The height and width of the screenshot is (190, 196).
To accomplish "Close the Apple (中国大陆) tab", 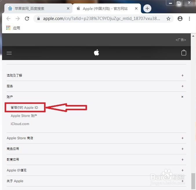I will [x=136, y=8].
